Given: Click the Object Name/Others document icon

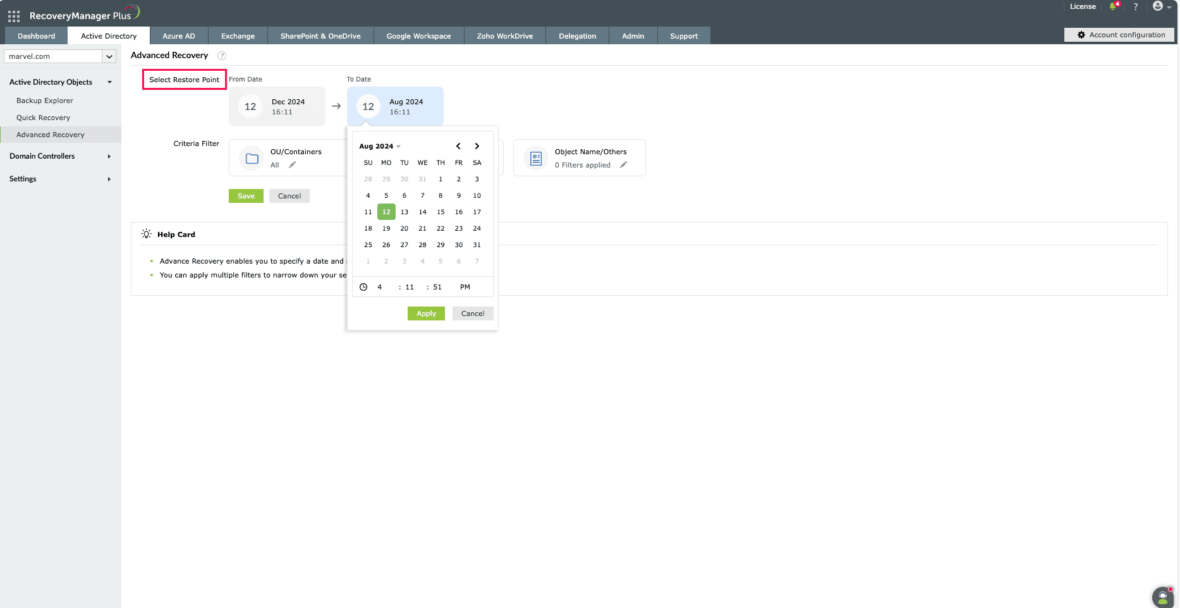Looking at the screenshot, I should click(536, 159).
